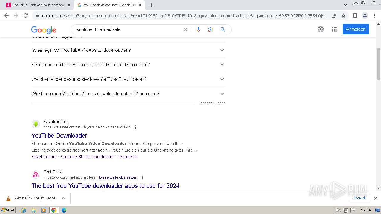Click the browser forward arrow

tap(16, 15)
